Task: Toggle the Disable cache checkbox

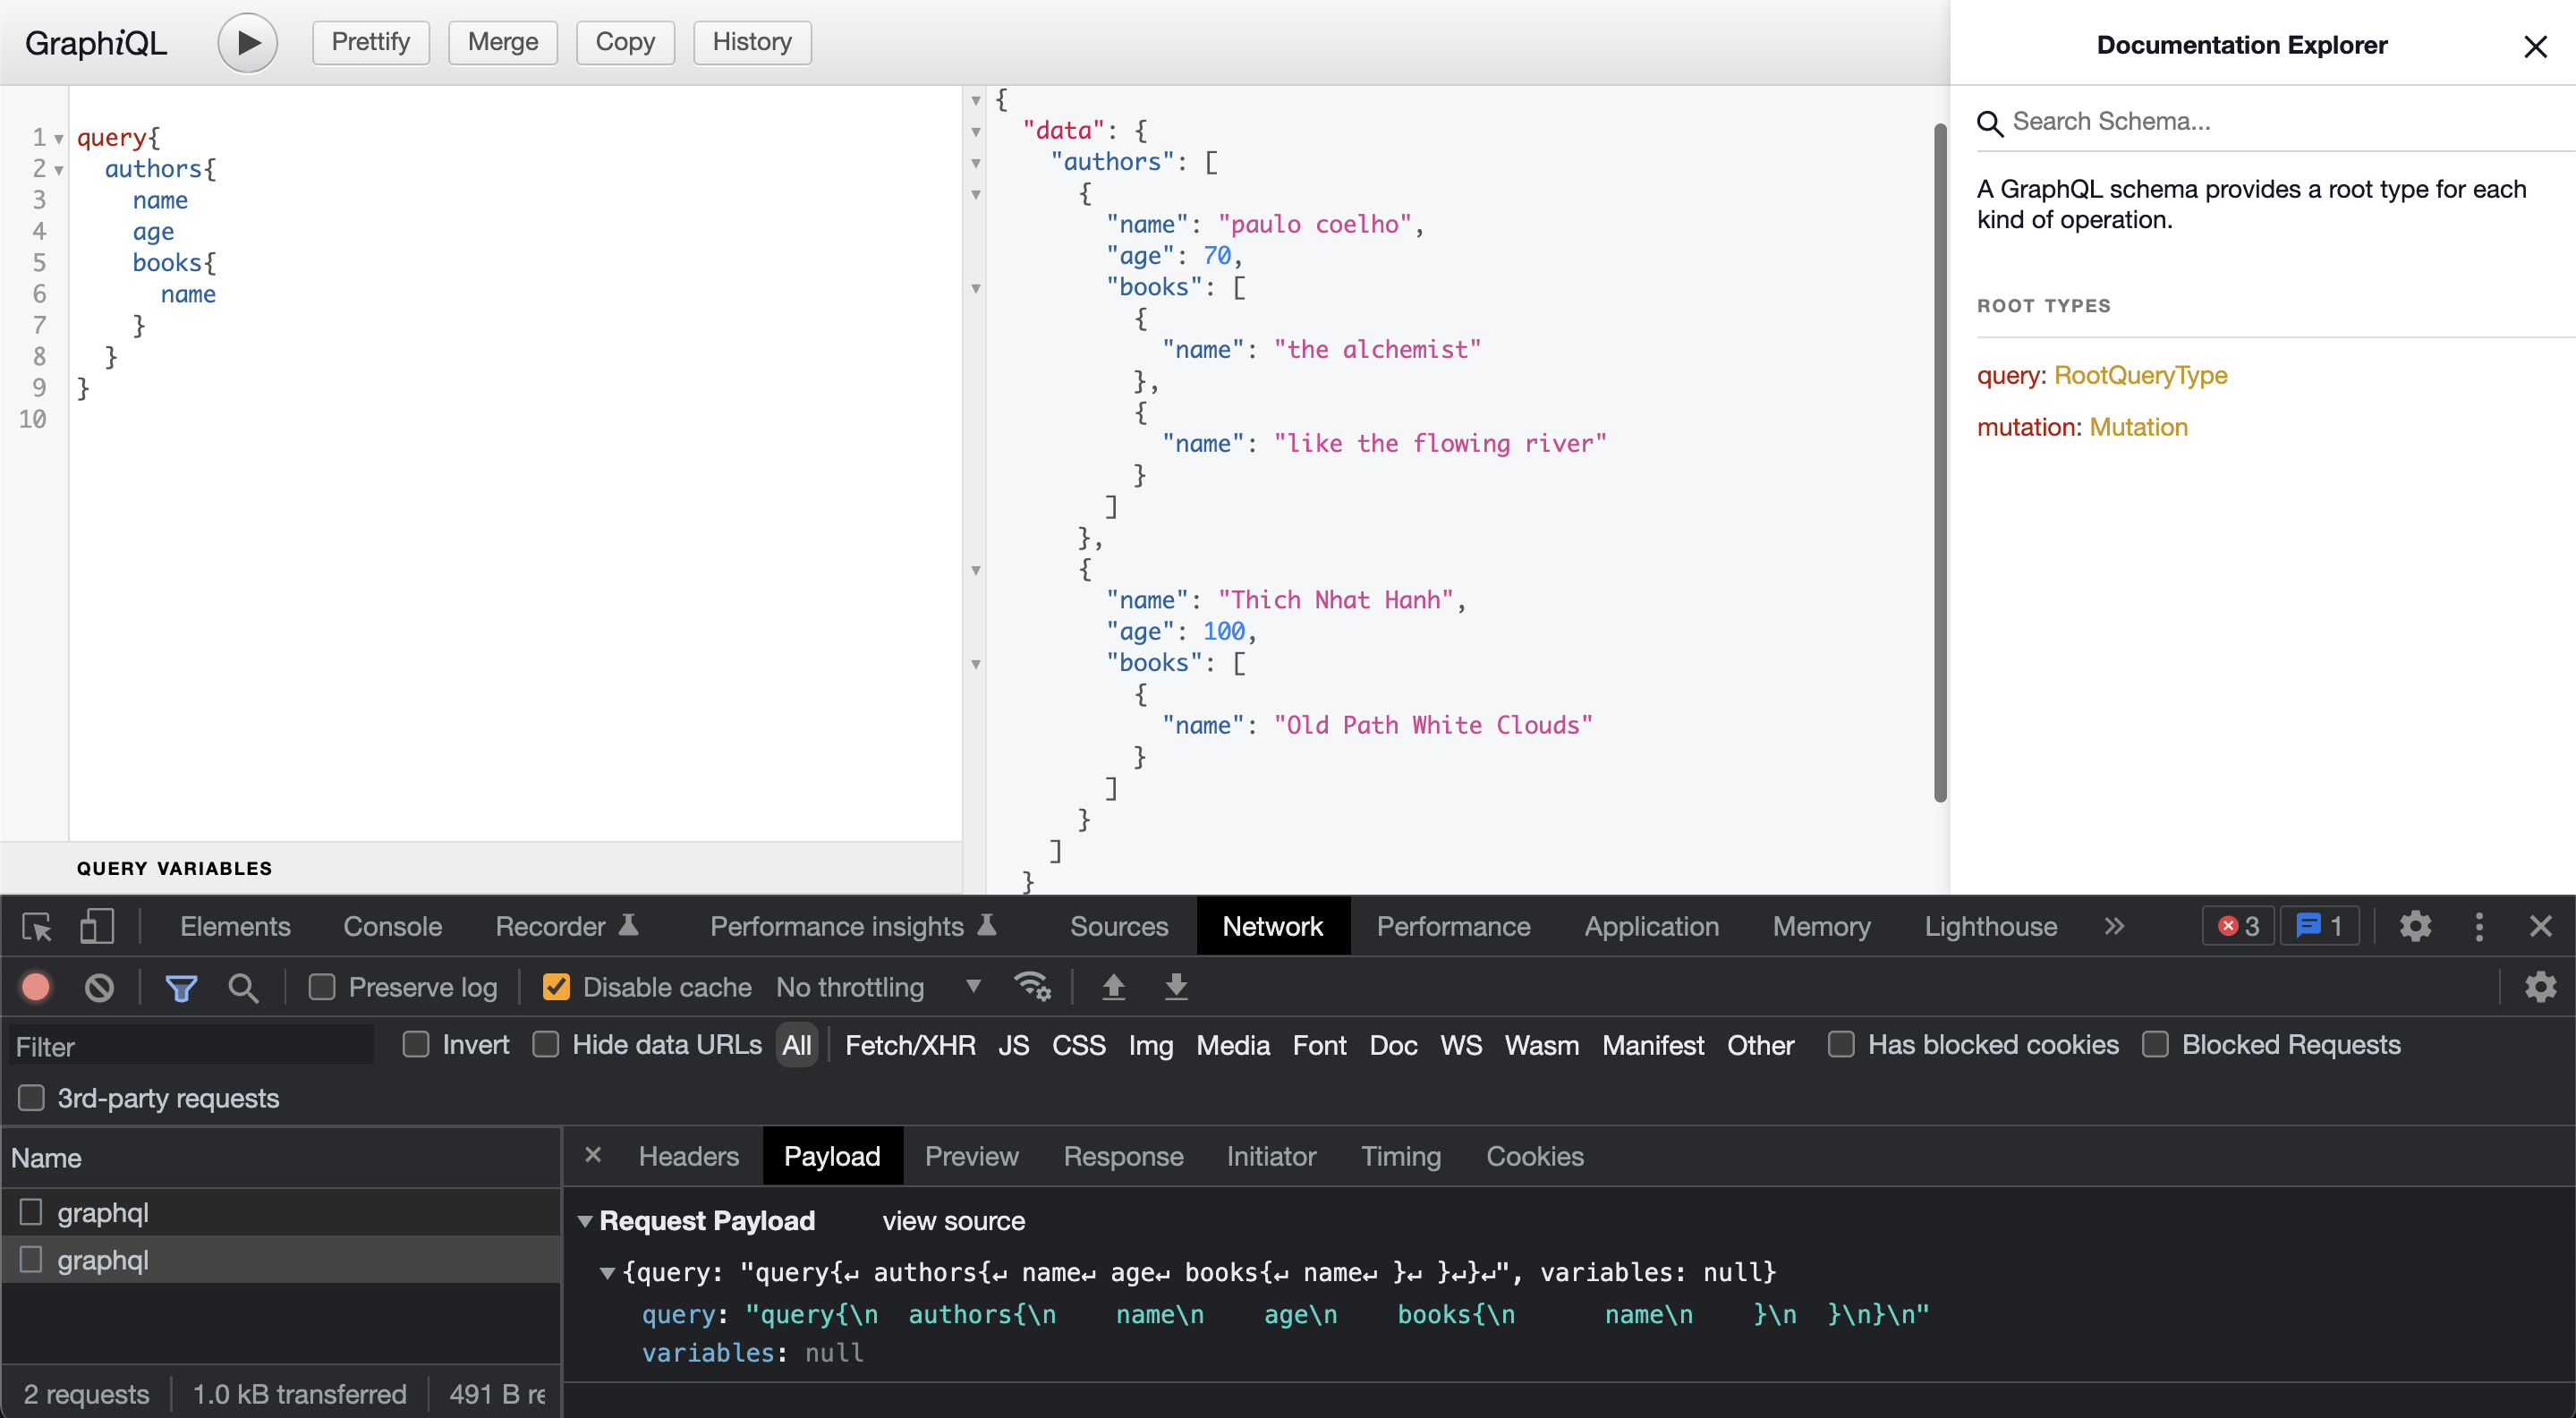Action: click(x=556, y=989)
